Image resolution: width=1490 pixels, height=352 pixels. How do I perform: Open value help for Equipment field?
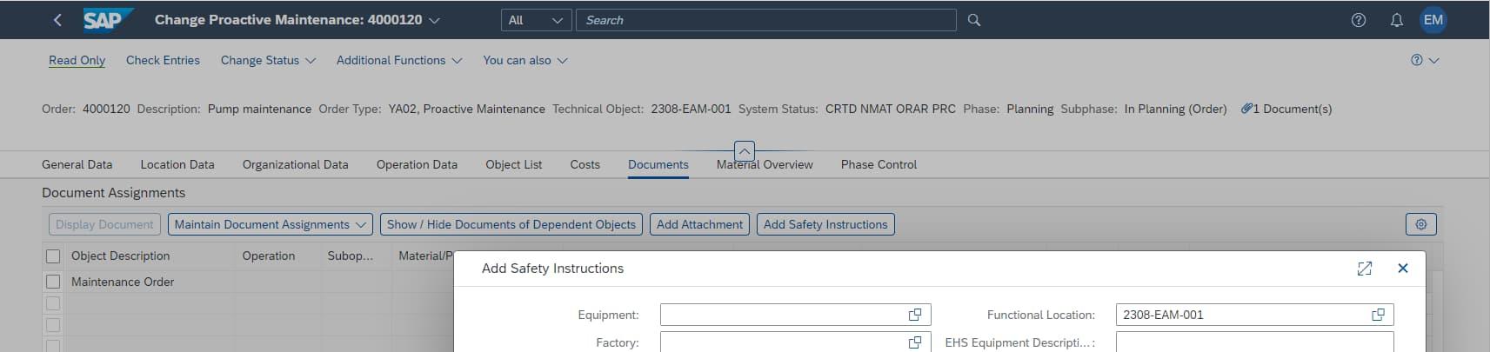pos(915,315)
